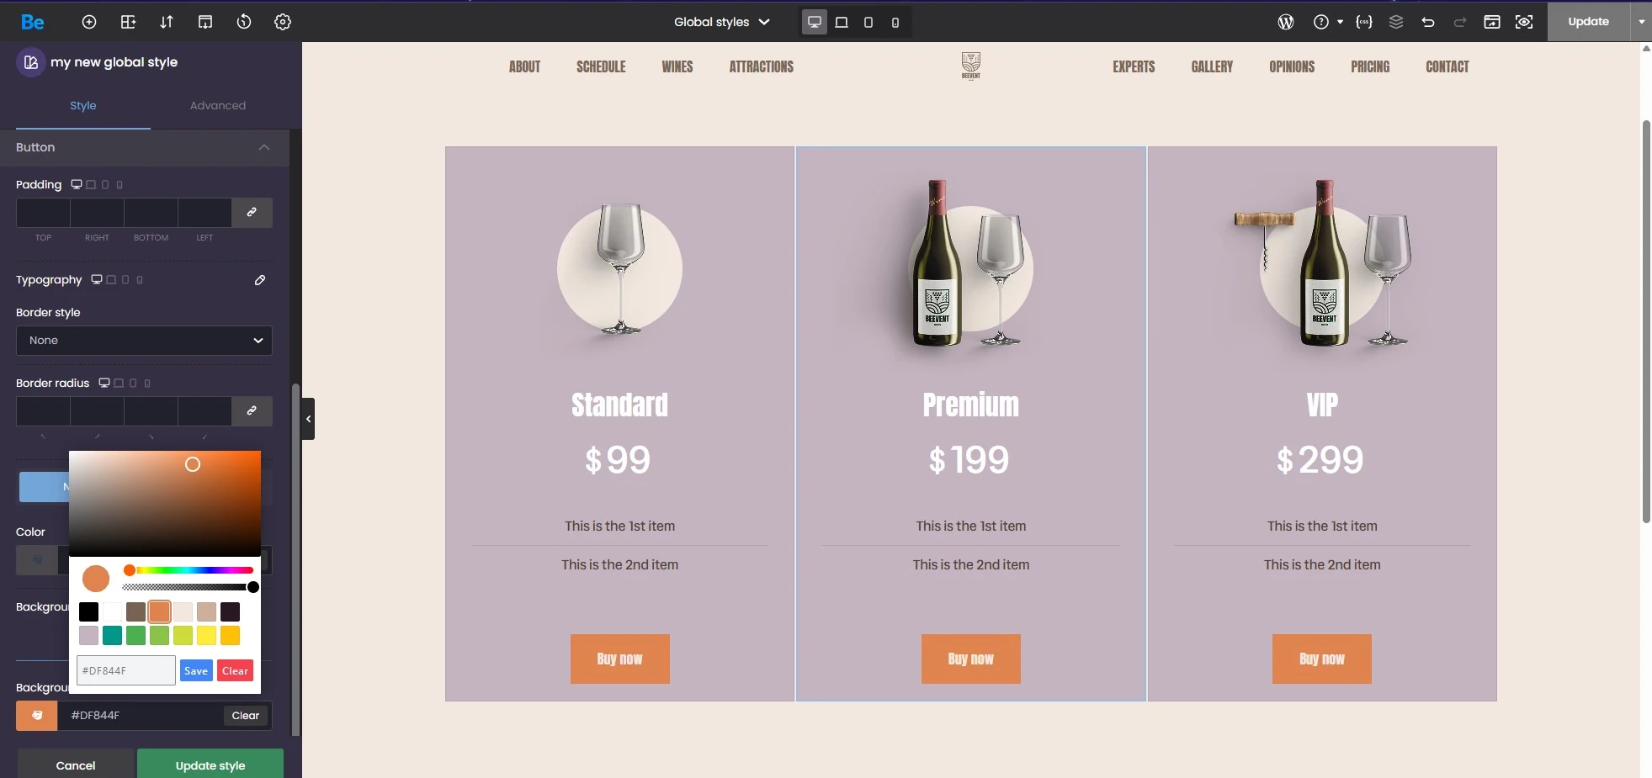
Task: Click the WordPress dashboard icon
Action: 1286,22
